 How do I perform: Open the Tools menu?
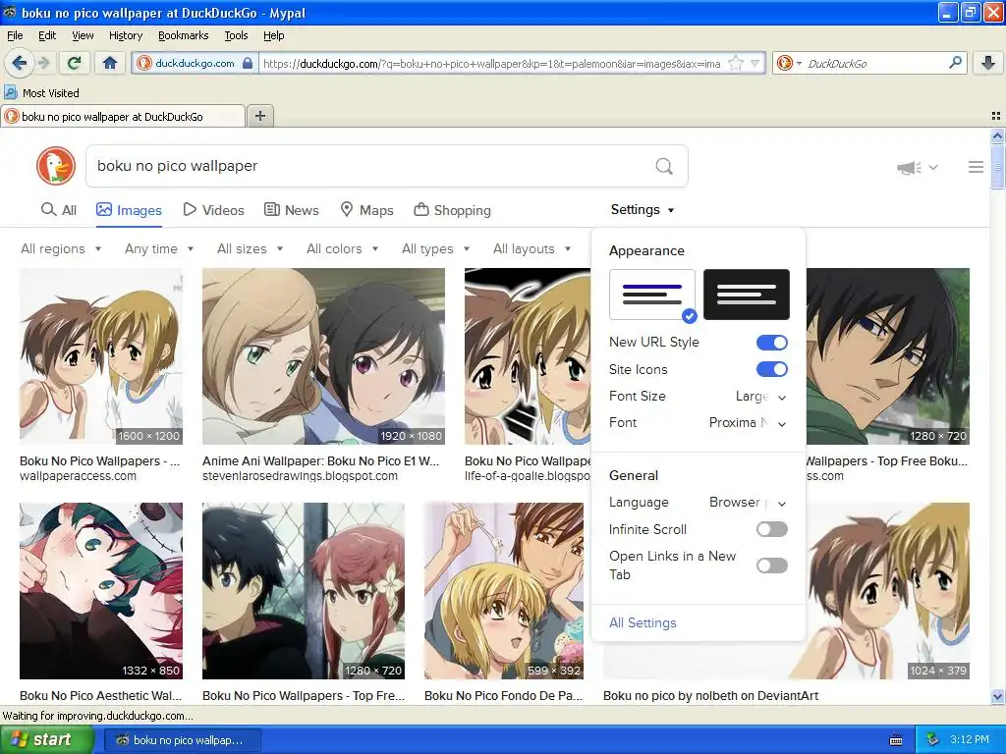coord(236,35)
